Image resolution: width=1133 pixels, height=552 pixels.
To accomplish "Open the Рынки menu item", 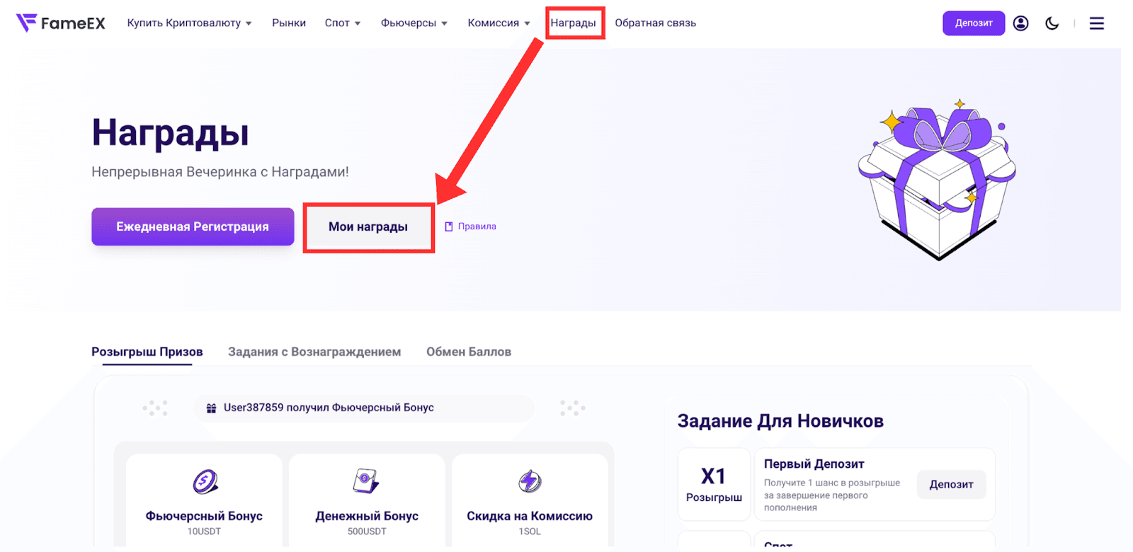I will (289, 23).
